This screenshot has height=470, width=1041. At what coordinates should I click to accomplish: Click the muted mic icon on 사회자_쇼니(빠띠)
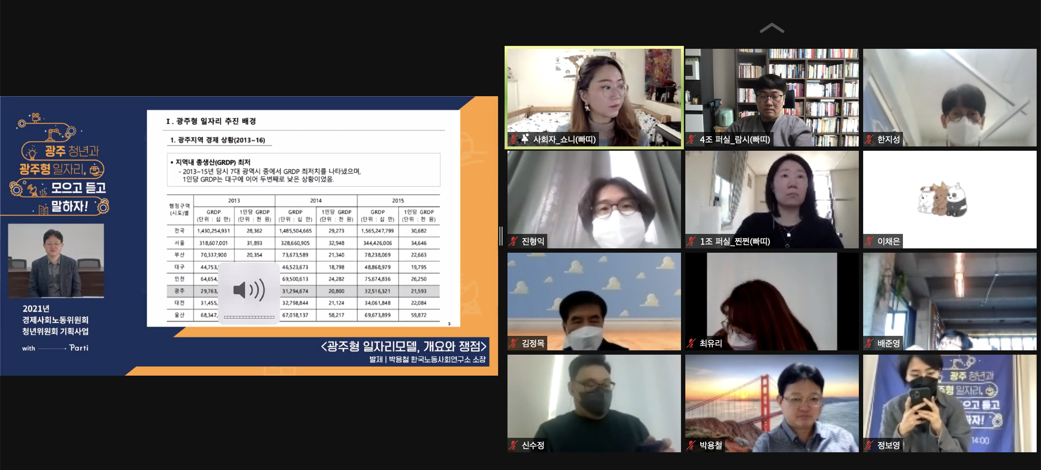tap(513, 140)
